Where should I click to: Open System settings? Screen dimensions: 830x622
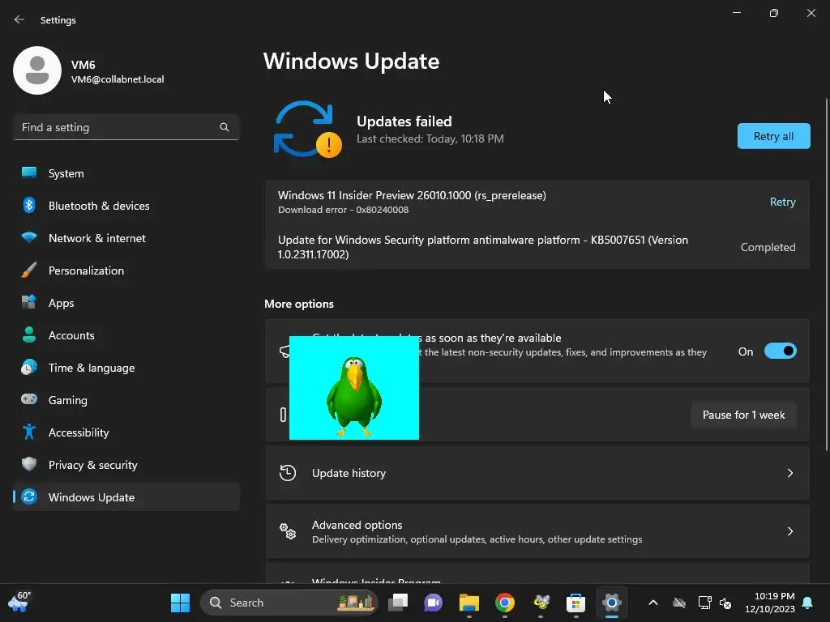[126, 173]
